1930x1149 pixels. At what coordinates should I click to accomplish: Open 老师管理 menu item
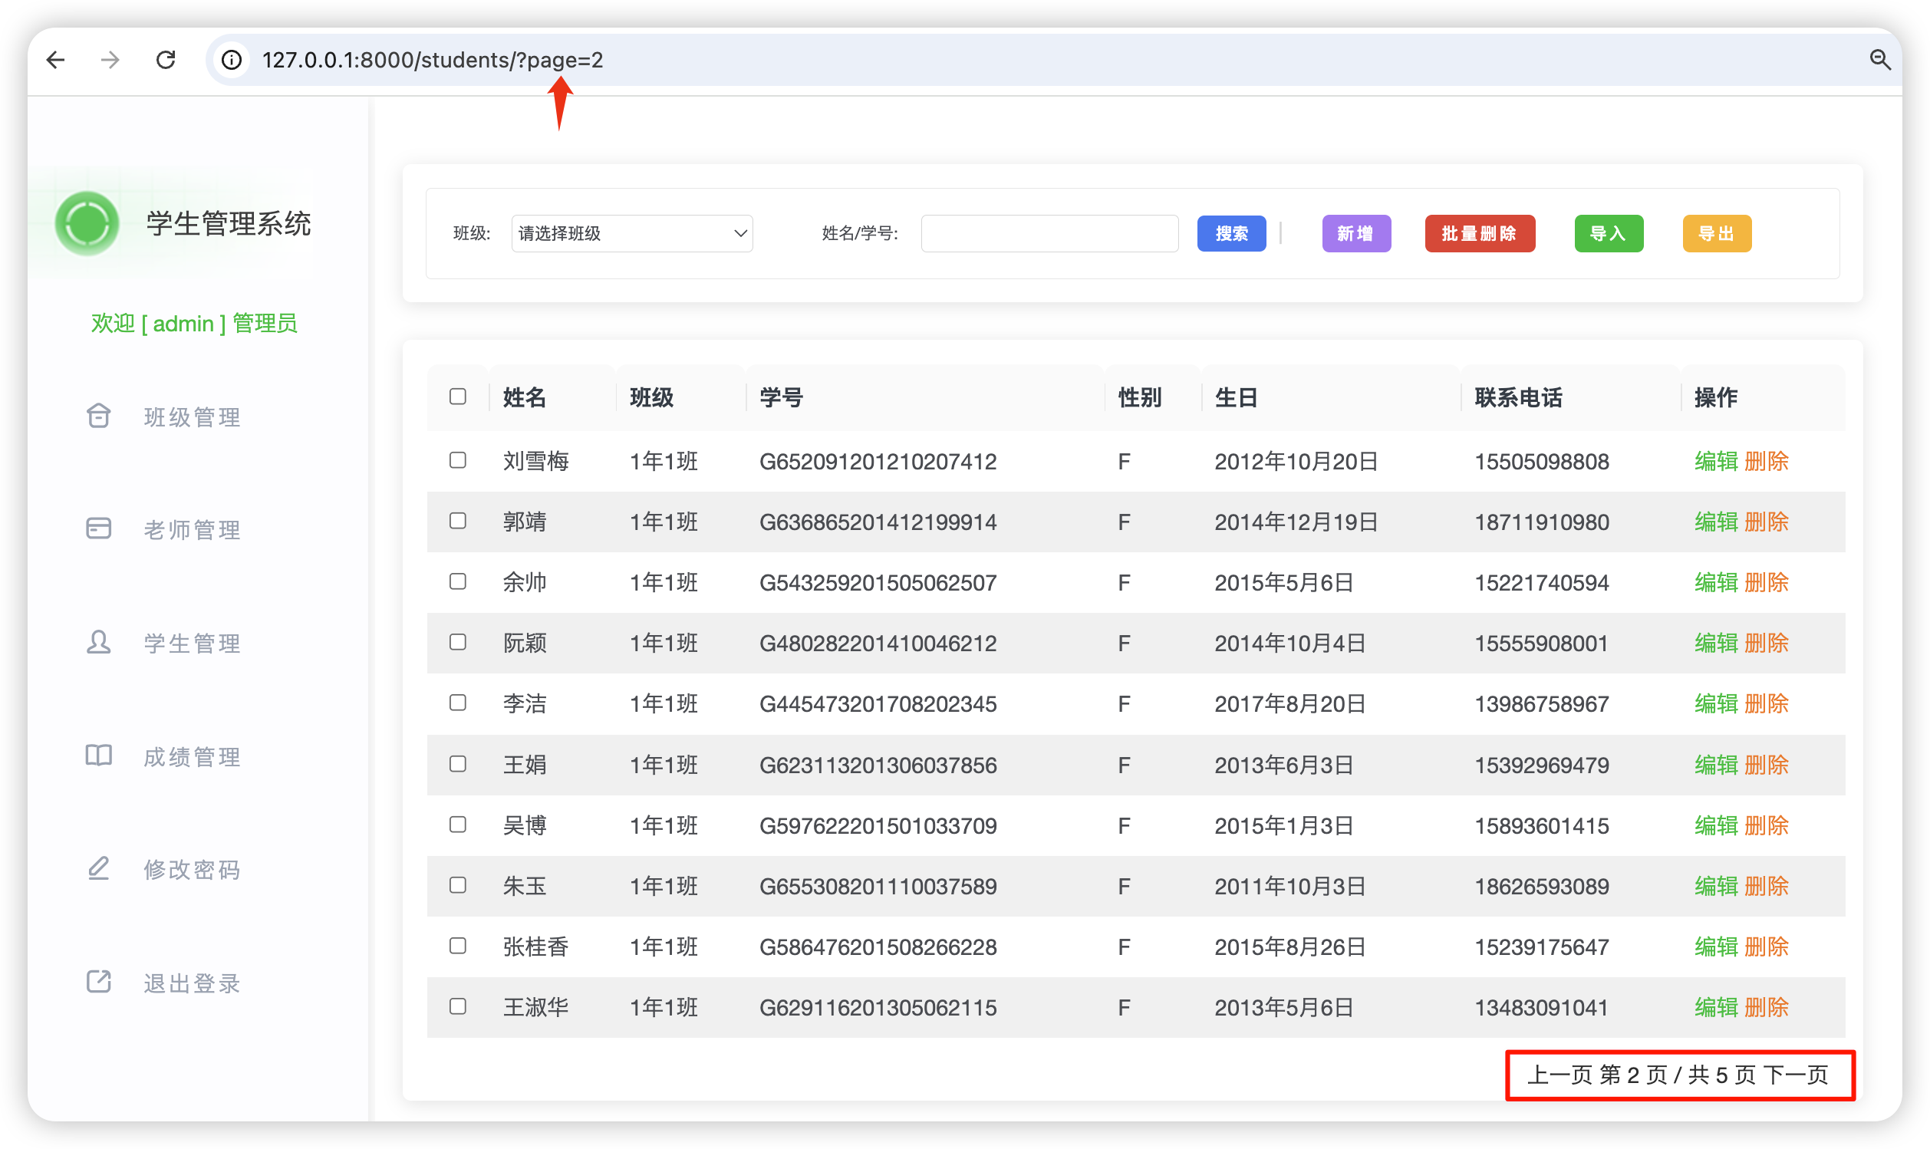pos(192,530)
